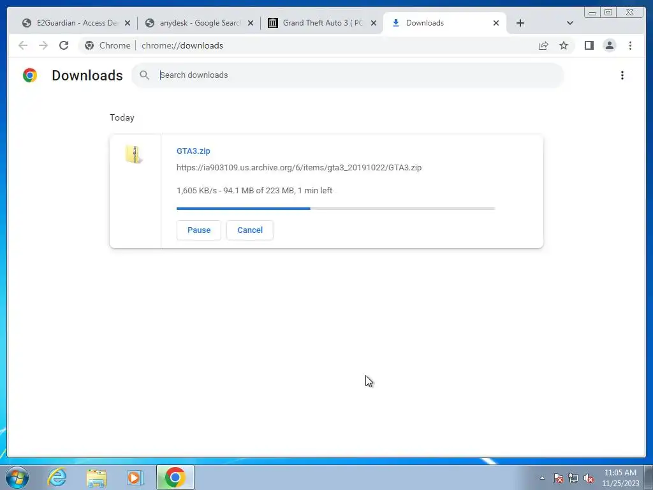This screenshot has width=653, height=490.
Task: Open the Chrome profile avatar
Action: click(609, 45)
